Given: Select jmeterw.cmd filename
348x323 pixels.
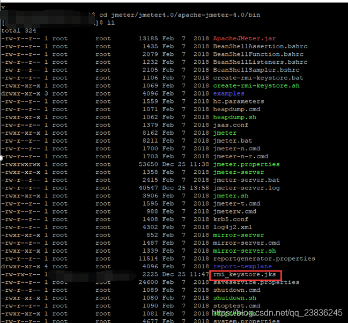Looking at the screenshot, I should point(234,211).
